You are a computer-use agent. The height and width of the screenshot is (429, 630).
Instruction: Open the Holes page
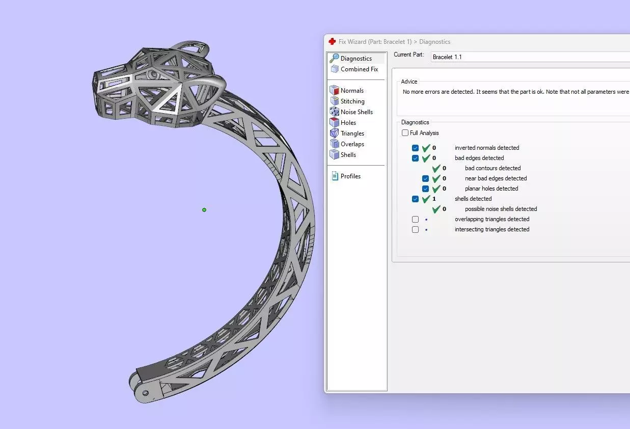[x=348, y=123]
